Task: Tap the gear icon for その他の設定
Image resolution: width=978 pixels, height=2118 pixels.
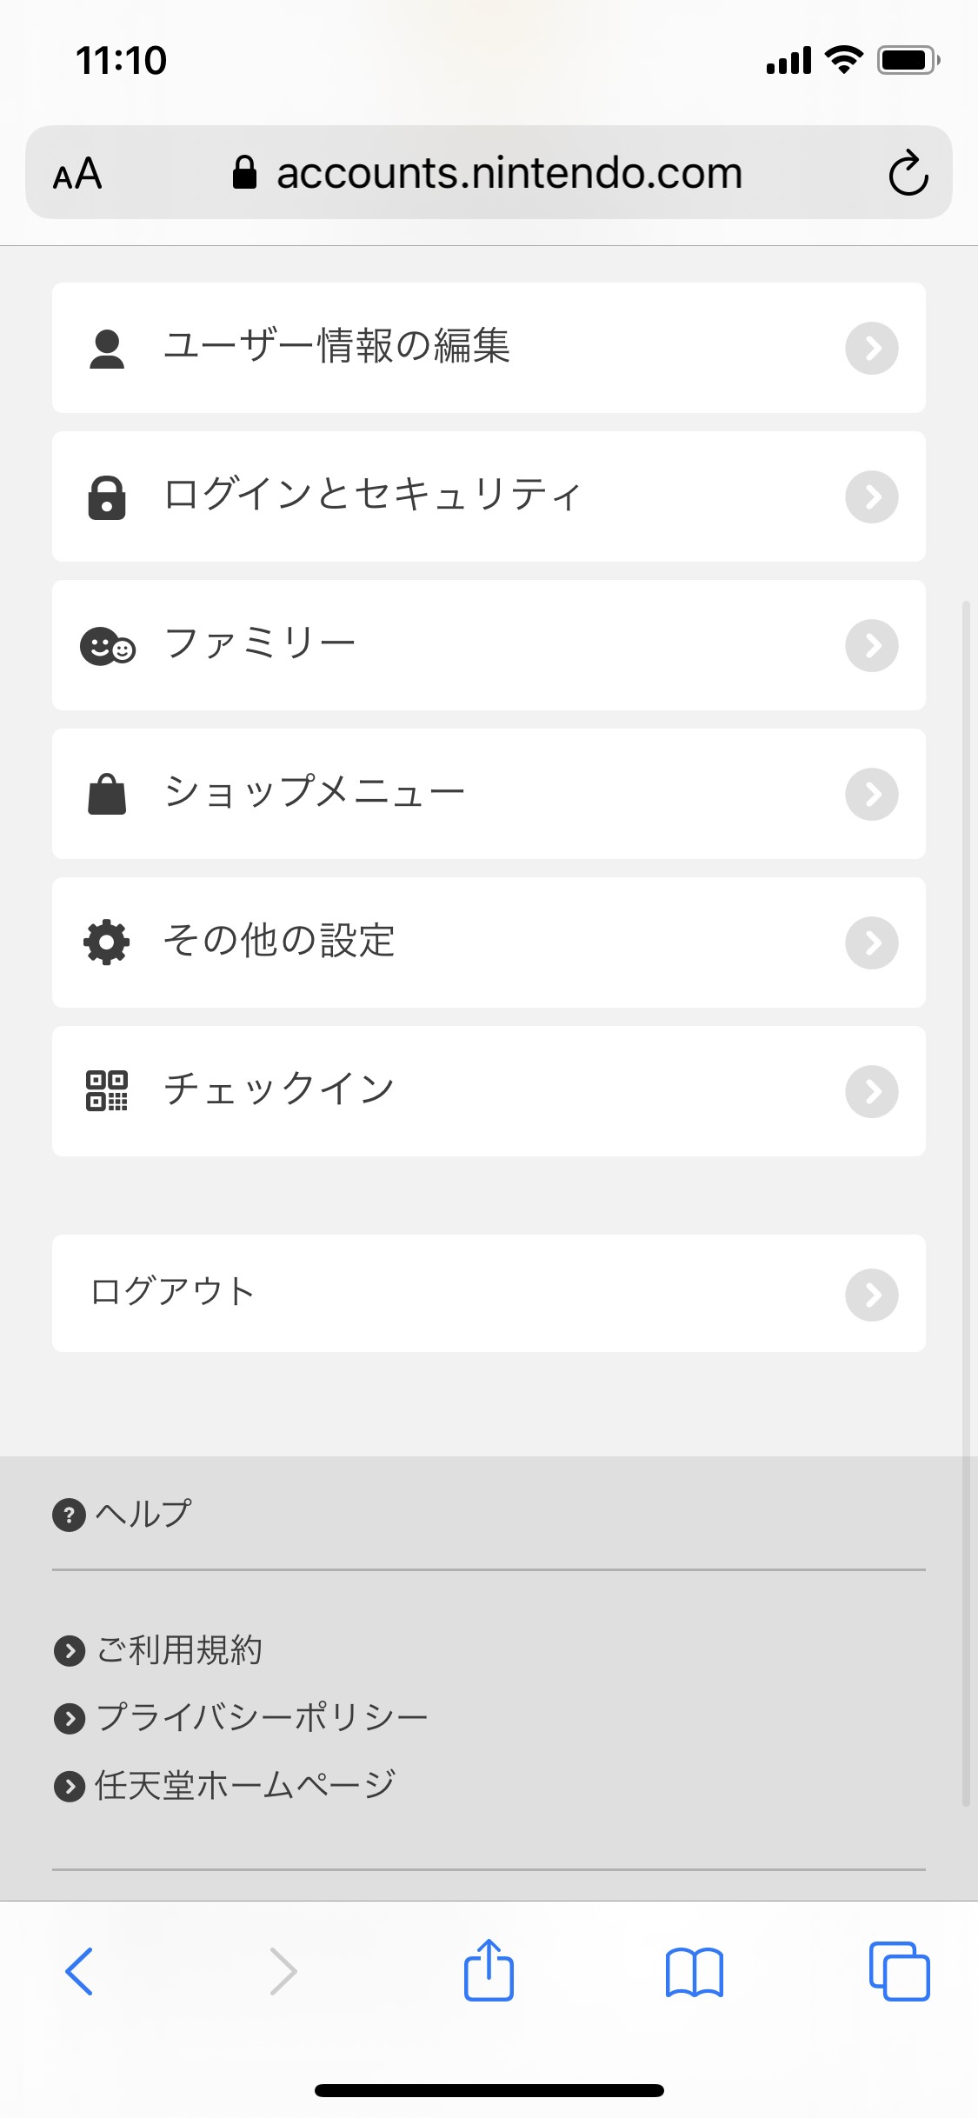Action: pyautogui.click(x=107, y=942)
